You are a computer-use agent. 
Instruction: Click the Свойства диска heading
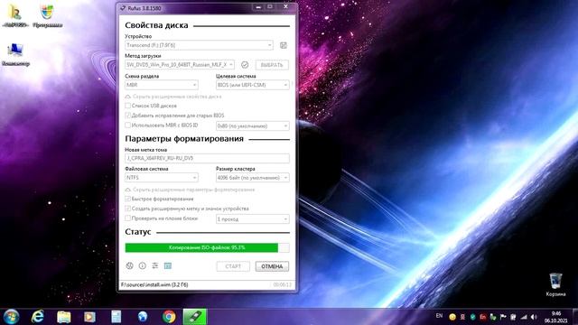pos(156,25)
